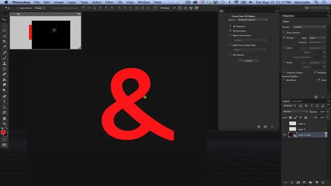The image size is (331, 186).
Task: Create new adjustment layer icon
Action: 304,182
